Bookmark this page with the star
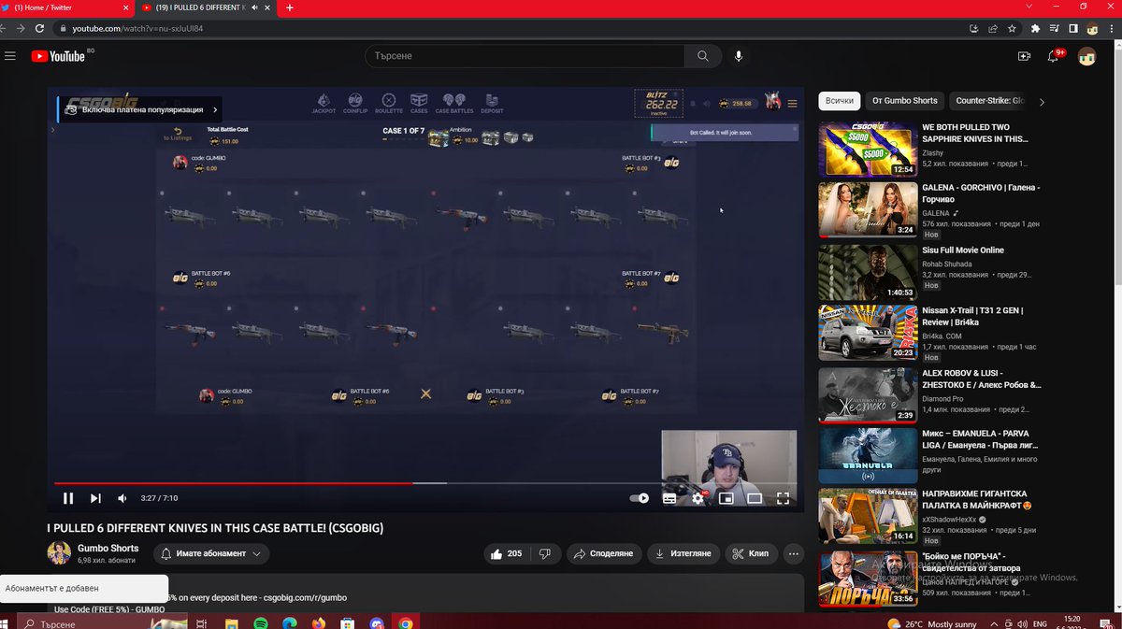 pyautogui.click(x=1012, y=28)
